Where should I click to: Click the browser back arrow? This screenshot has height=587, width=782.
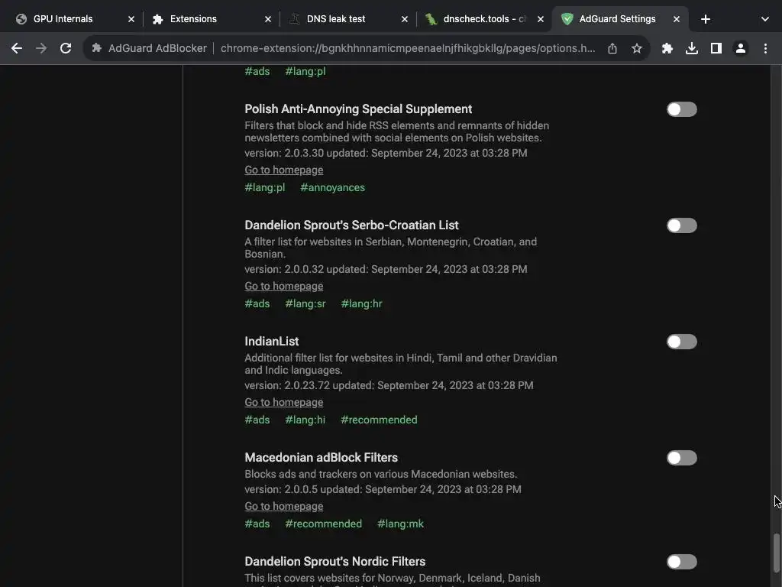[17, 48]
